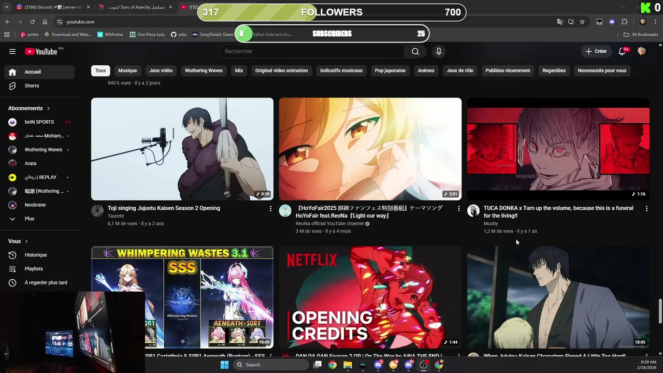Click the page vertical scrollbar thumb
Viewport: 663px width, 373px height.
coord(660,311)
